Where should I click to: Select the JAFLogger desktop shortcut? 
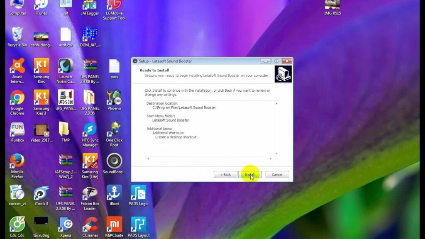click(x=90, y=7)
